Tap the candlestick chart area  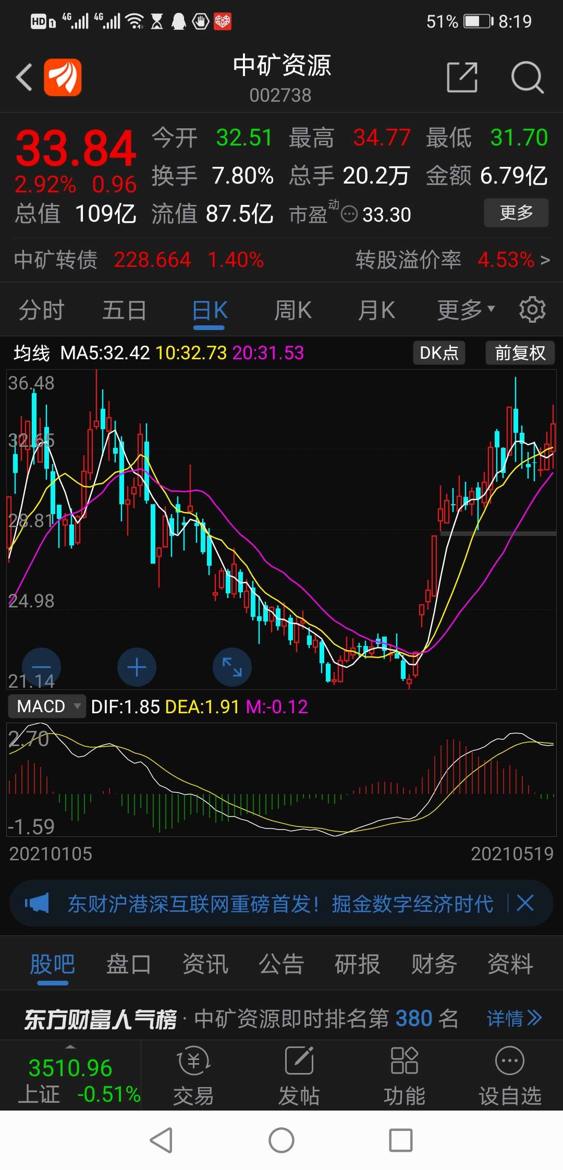[x=281, y=529]
